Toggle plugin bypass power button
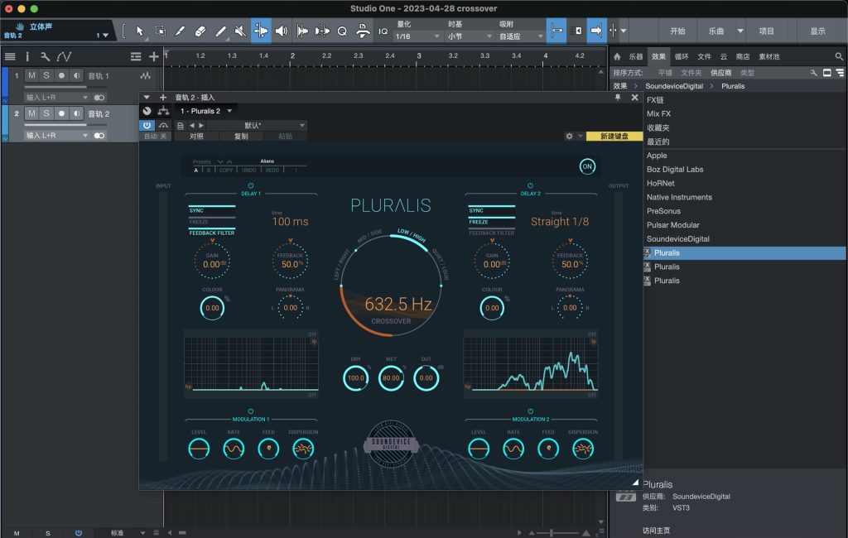The image size is (848, 538). [147, 126]
